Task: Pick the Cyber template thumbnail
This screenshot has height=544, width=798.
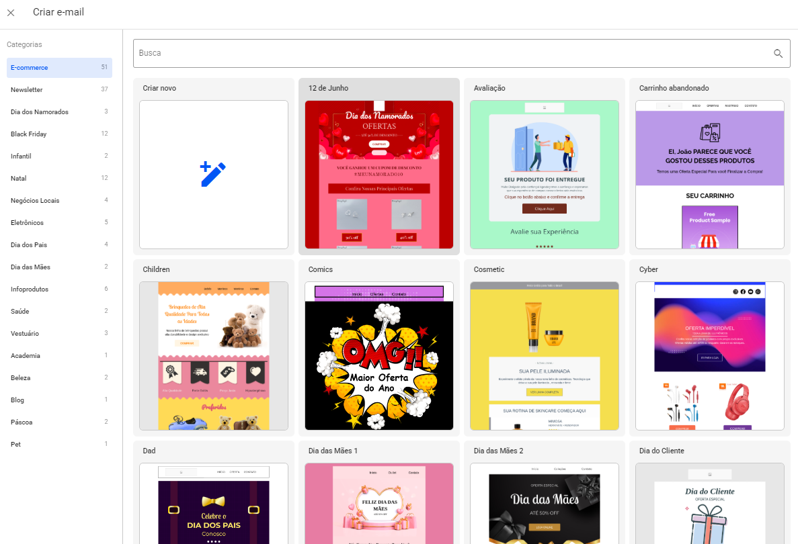Action: [709, 356]
